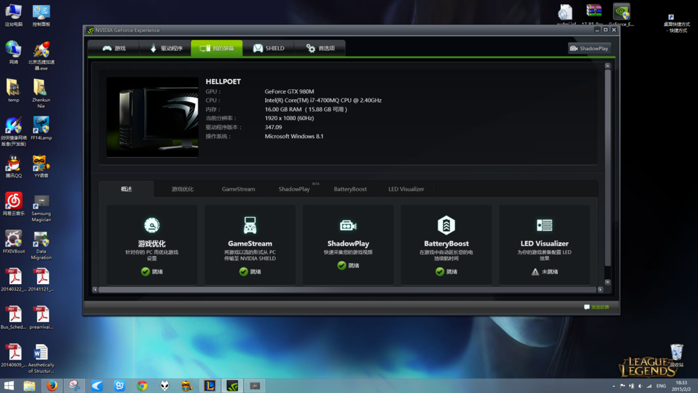Switch to the game optimization sub-tab
The image size is (698, 393).
[x=182, y=188]
